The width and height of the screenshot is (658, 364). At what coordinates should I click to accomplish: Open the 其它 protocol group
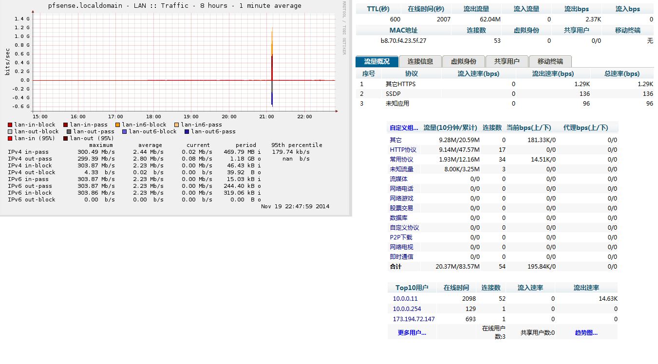395,140
